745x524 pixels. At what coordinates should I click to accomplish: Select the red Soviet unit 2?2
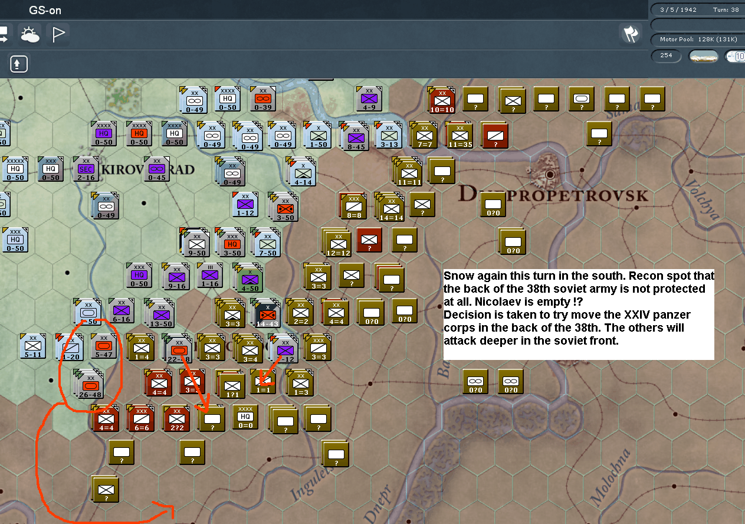point(176,418)
